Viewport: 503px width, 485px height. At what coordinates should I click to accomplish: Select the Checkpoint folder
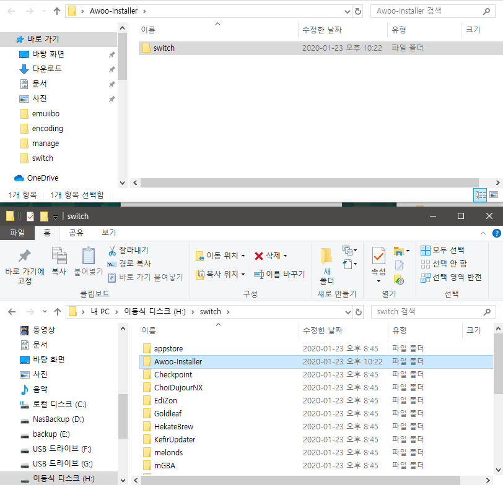pyautogui.click(x=173, y=374)
